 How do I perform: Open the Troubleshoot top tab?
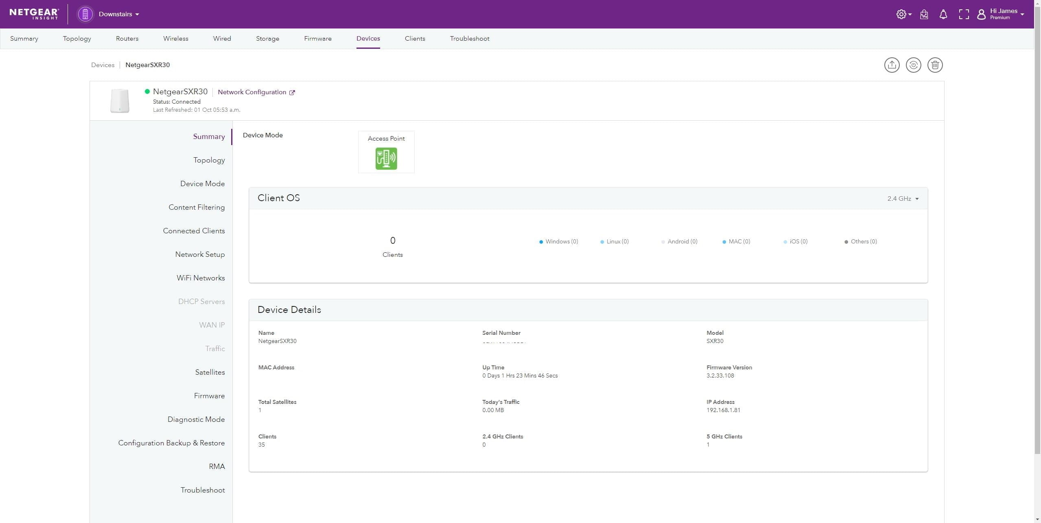[x=469, y=39]
